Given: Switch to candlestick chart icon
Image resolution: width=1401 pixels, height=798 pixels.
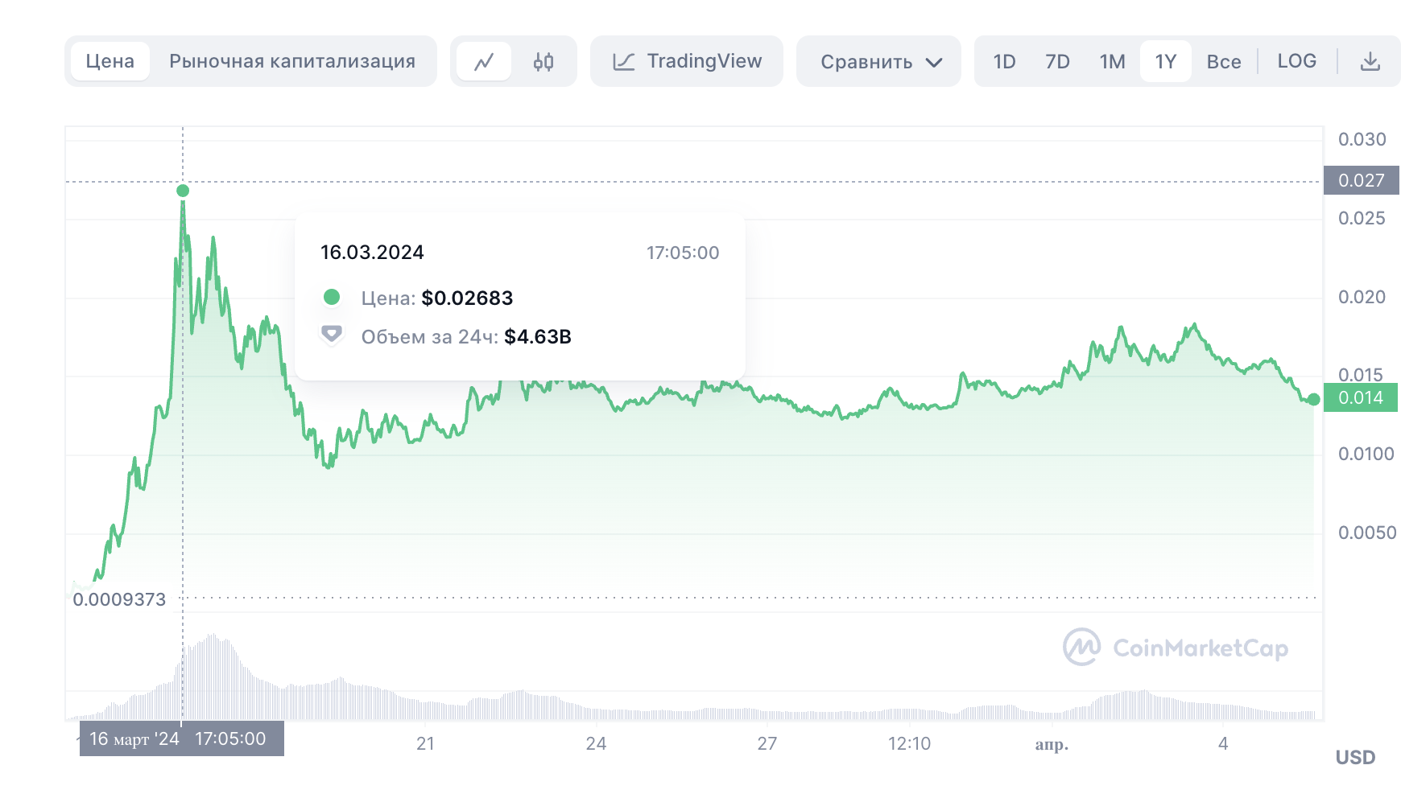Looking at the screenshot, I should [543, 61].
